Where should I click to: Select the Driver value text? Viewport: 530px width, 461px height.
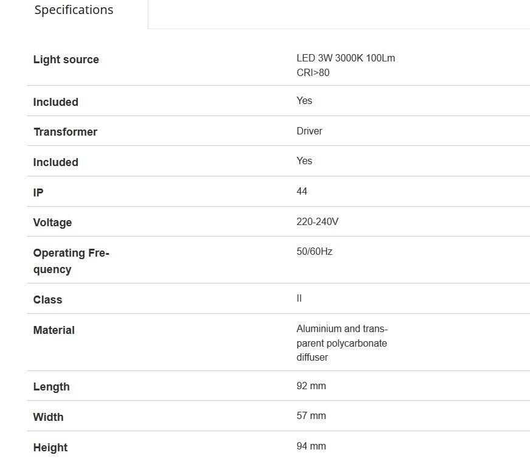point(309,131)
